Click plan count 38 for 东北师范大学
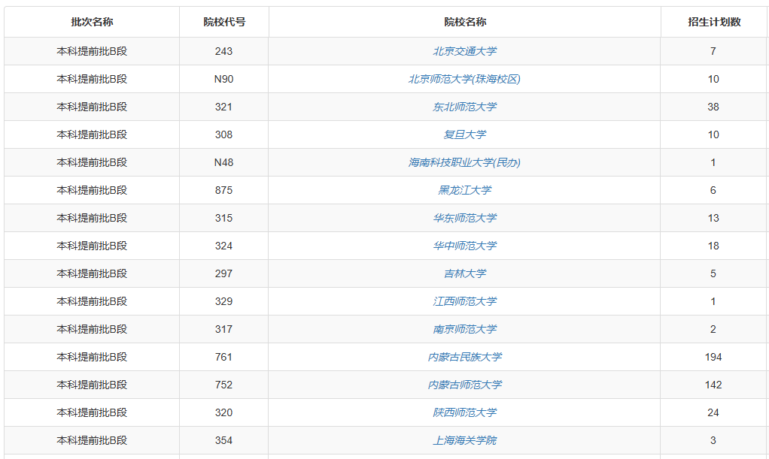The width and height of the screenshot is (769, 459). click(x=713, y=107)
